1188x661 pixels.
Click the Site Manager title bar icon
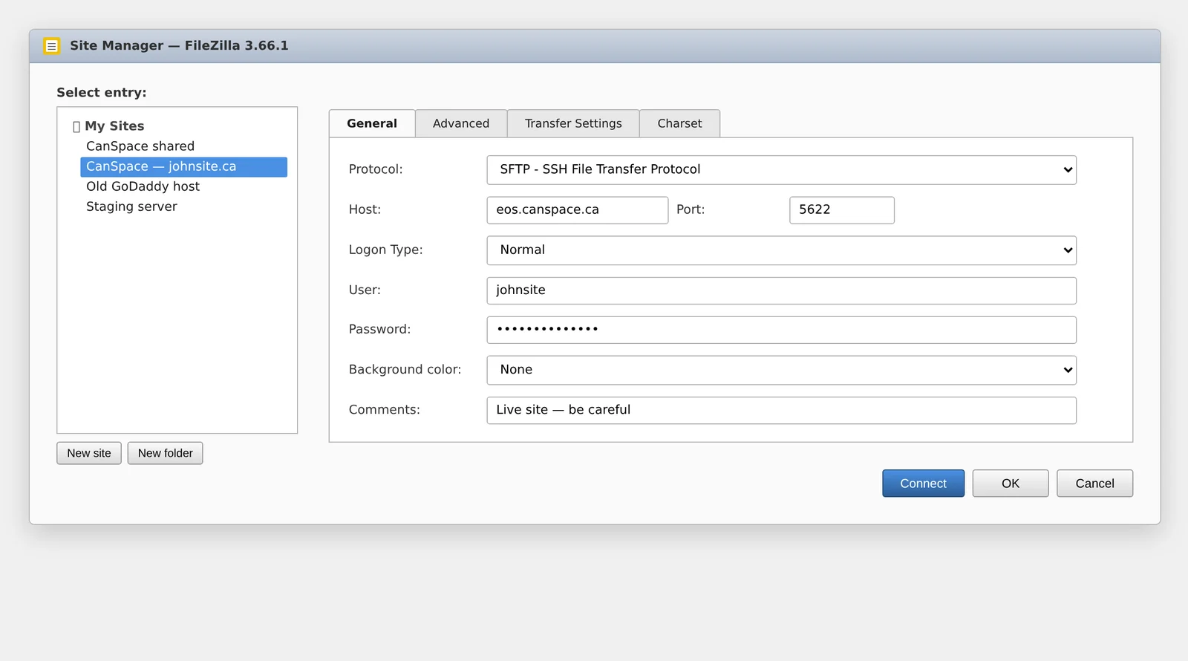coord(51,46)
